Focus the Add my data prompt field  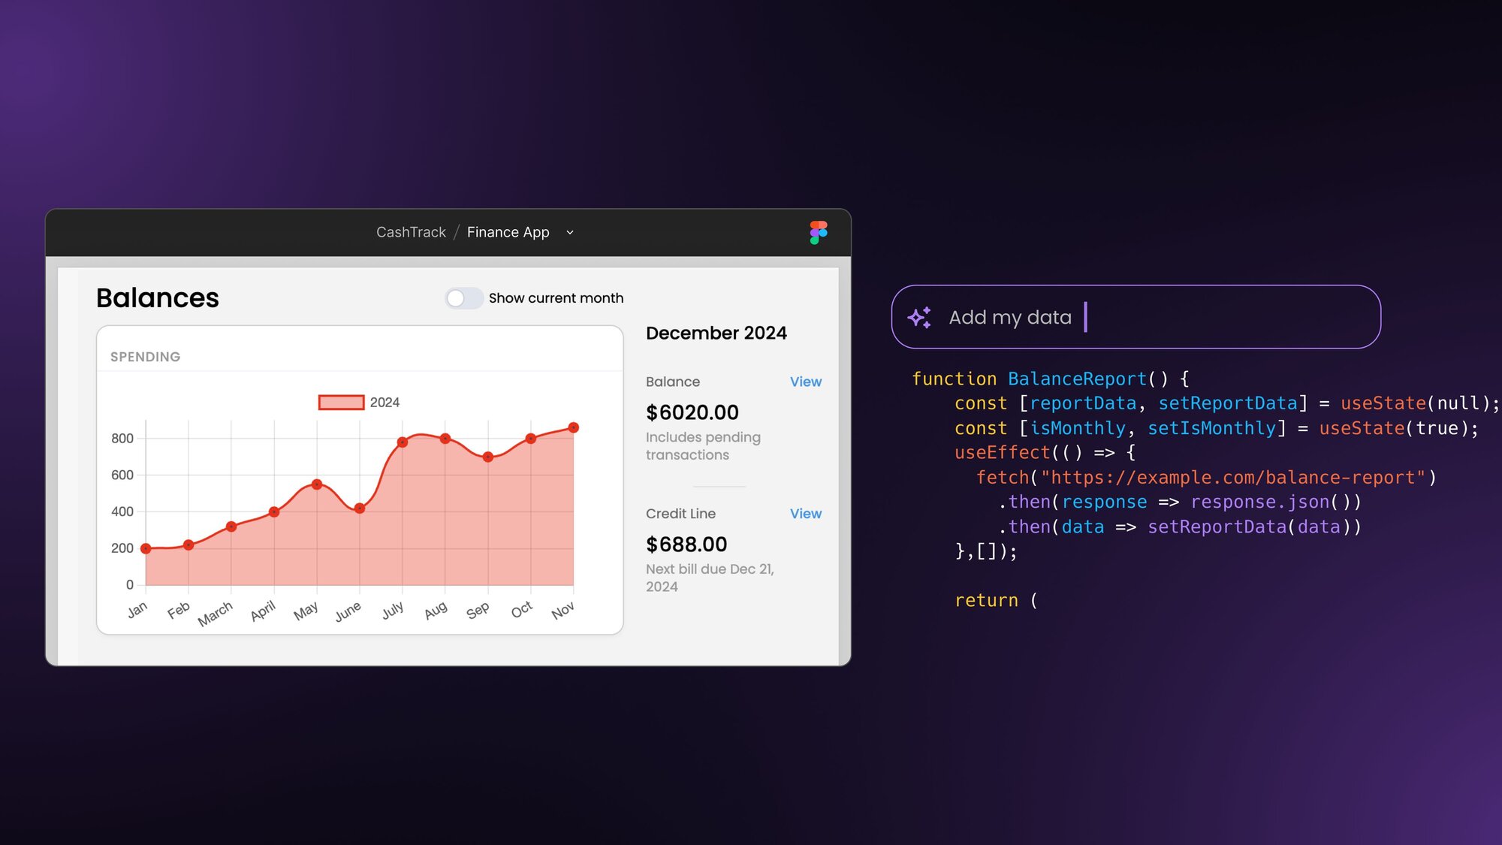pyautogui.click(x=1136, y=317)
